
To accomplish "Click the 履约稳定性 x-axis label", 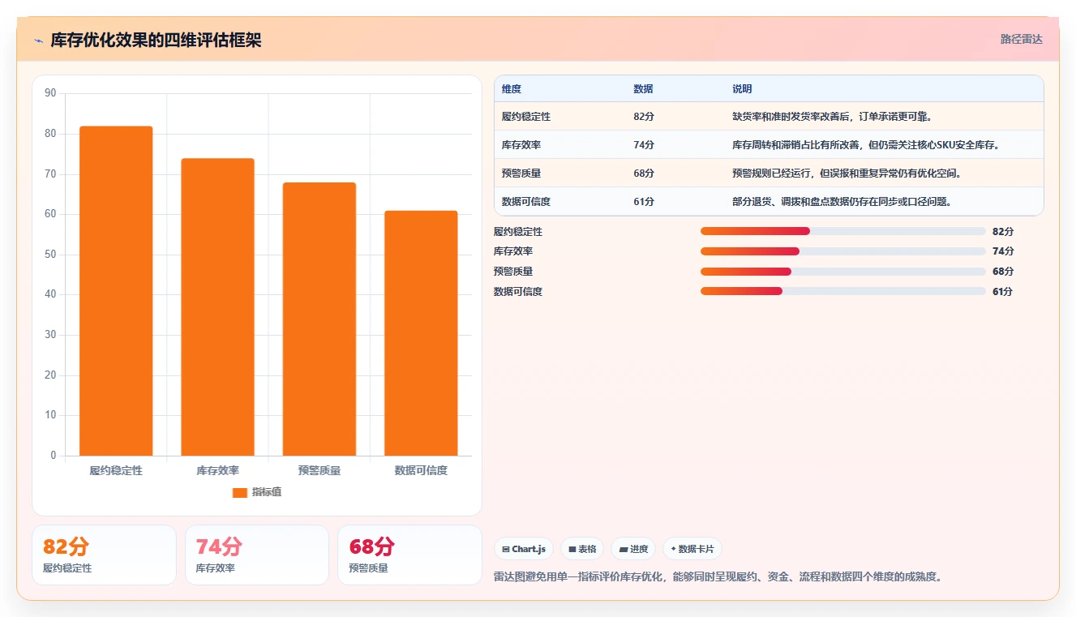I will (116, 470).
